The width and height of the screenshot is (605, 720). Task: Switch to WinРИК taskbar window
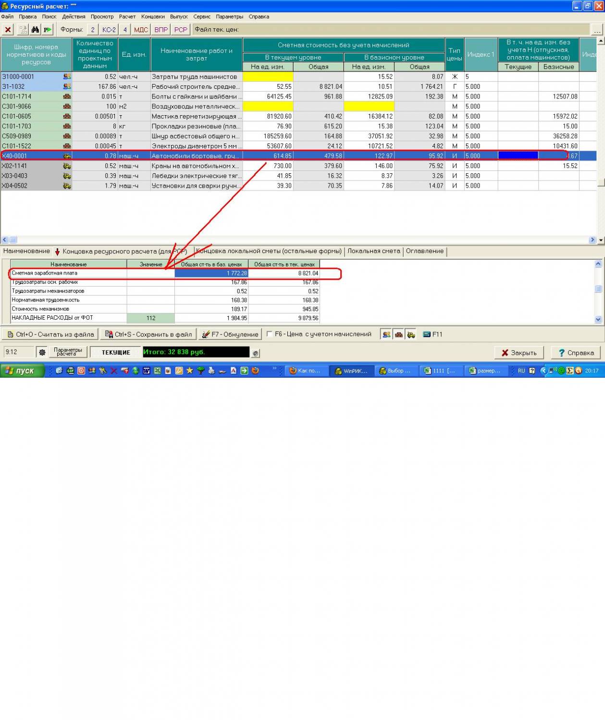point(351,371)
